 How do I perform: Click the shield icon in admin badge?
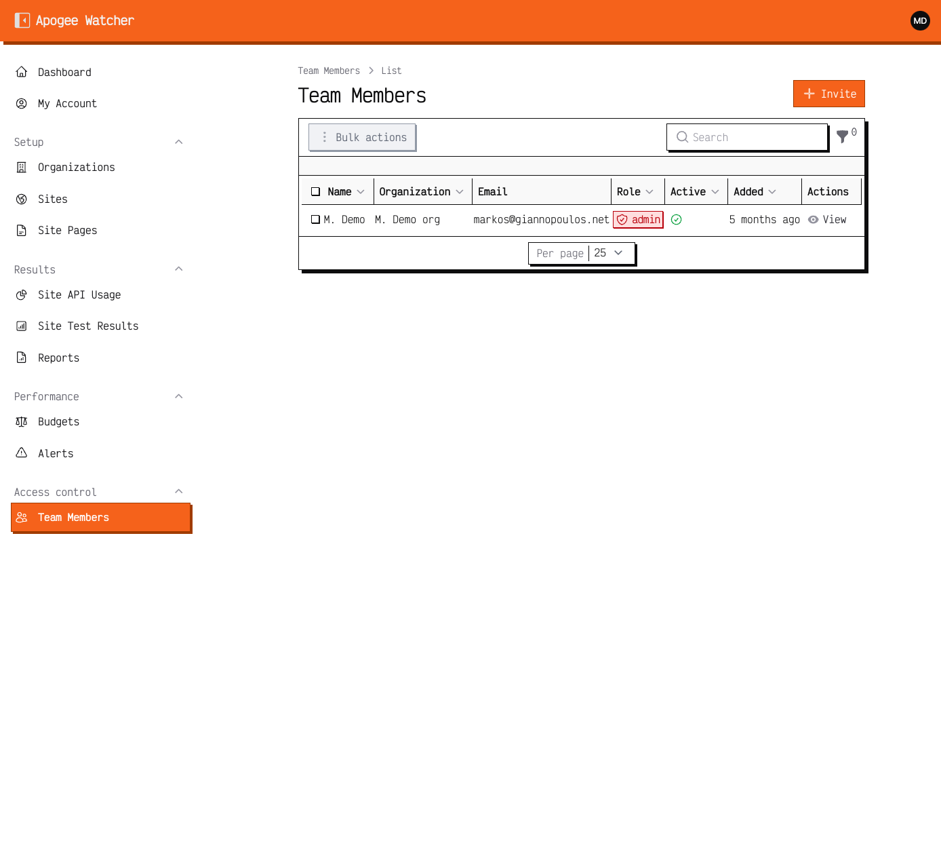coord(622,220)
